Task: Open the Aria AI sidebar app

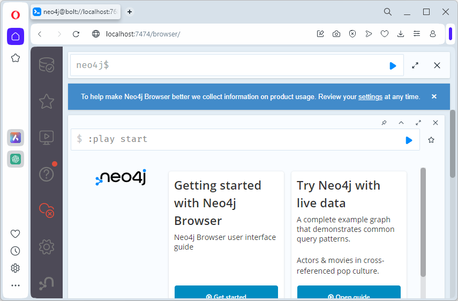Action: [x=16, y=138]
